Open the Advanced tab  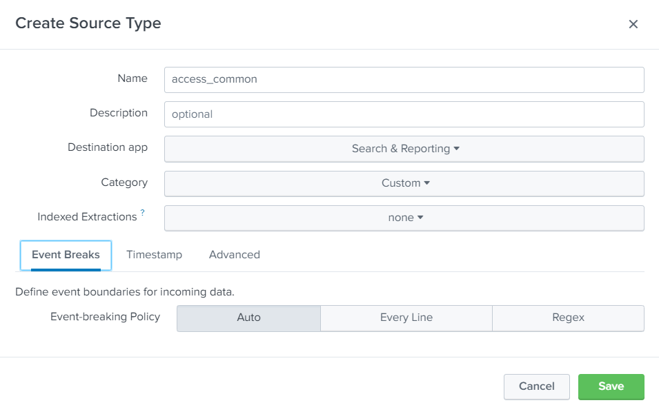click(235, 255)
